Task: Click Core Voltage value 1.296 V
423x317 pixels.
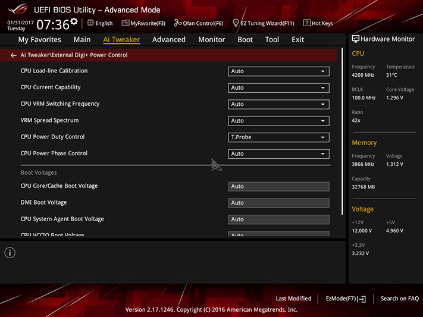Action: [394, 98]
